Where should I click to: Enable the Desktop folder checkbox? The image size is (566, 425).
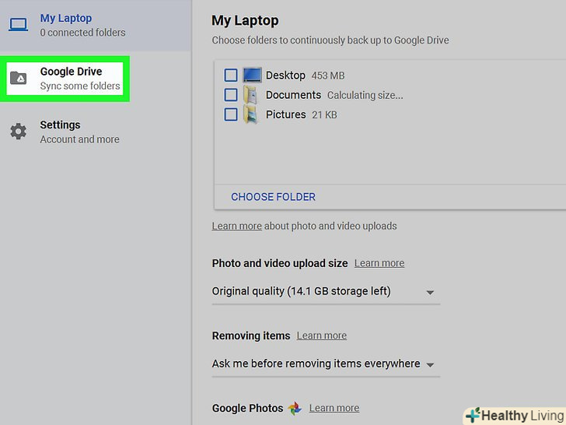[x=231, y=76]
